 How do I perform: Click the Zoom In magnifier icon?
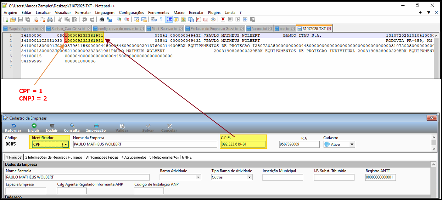(x=119, y=19)
